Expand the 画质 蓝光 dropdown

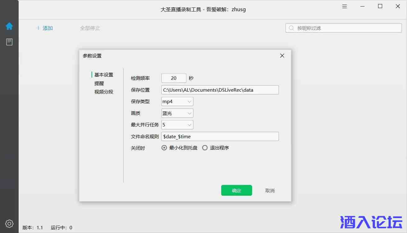[177, 113]
